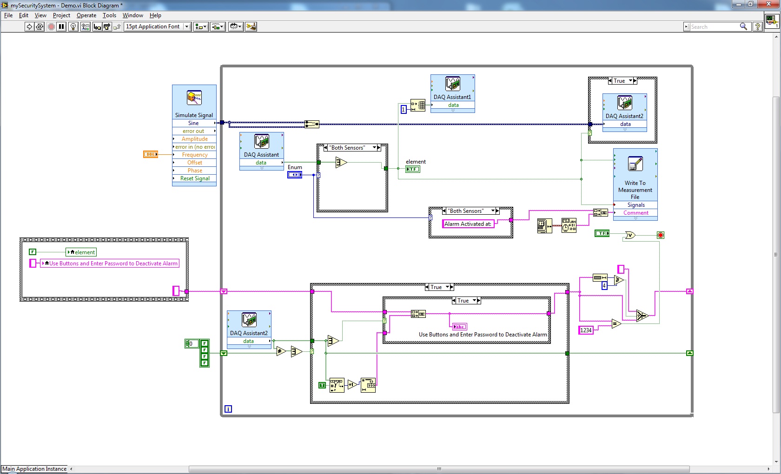Screen dimensions: 781x474
Task: Click the Reset Signal input terminal
Action: point(194,178)
